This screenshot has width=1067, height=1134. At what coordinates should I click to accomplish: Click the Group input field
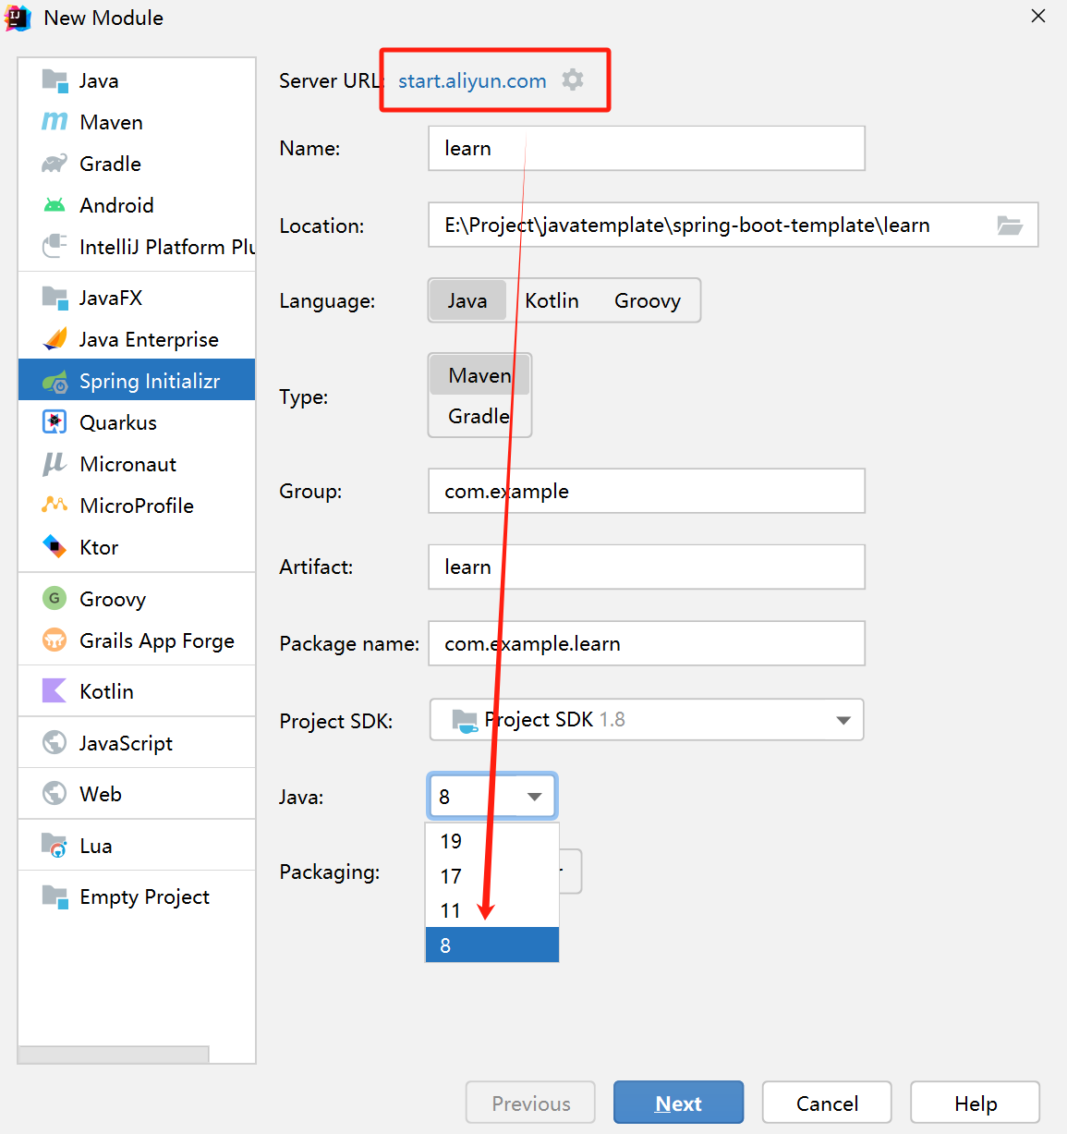tap(647, 491)
